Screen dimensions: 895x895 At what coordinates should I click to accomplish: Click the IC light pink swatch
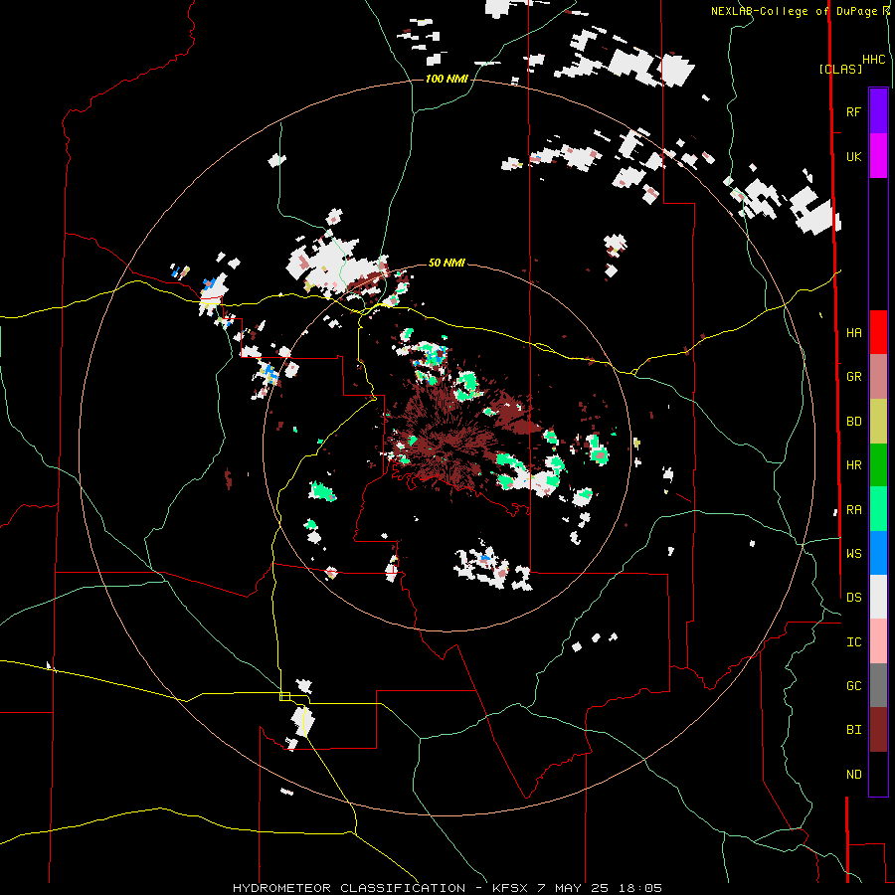coord(878,641)
